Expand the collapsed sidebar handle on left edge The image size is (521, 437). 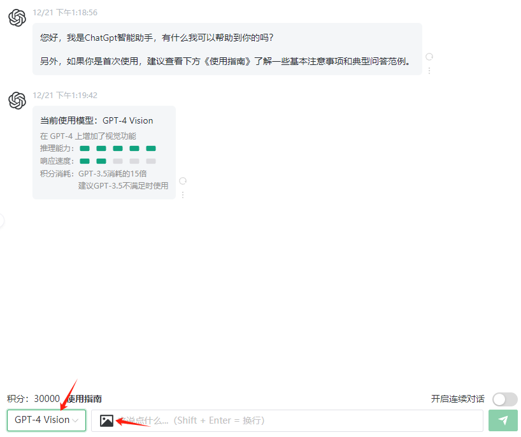click(x=2, y=221)
